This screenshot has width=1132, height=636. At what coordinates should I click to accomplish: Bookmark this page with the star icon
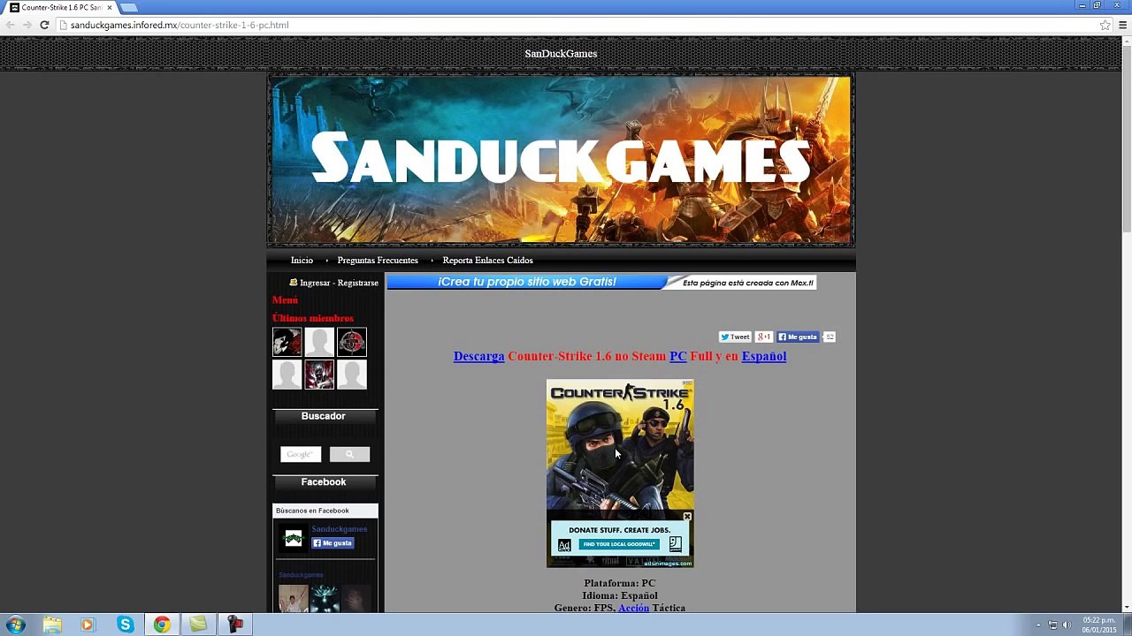(x=1105, y=25)
